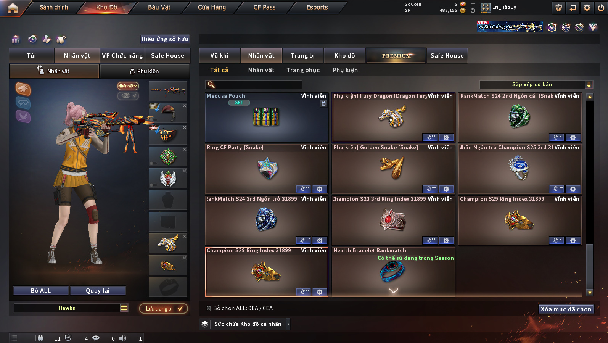Switch to the PREMIUM tab
The width and height of the screenshot is (608, 343).
point(396,56)
